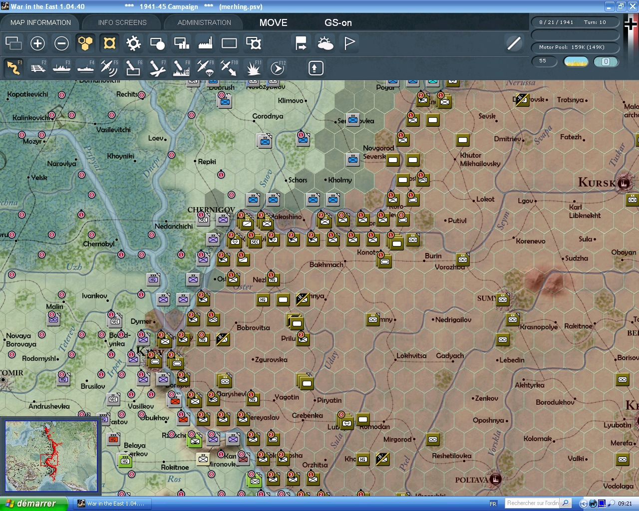Click the empty rectangle toolbar icon
Image resolution: width=639 pixels, height=511 pixels.
229,43
